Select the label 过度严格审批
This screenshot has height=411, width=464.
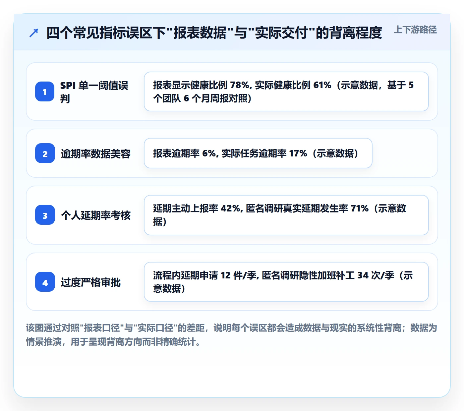90,282
